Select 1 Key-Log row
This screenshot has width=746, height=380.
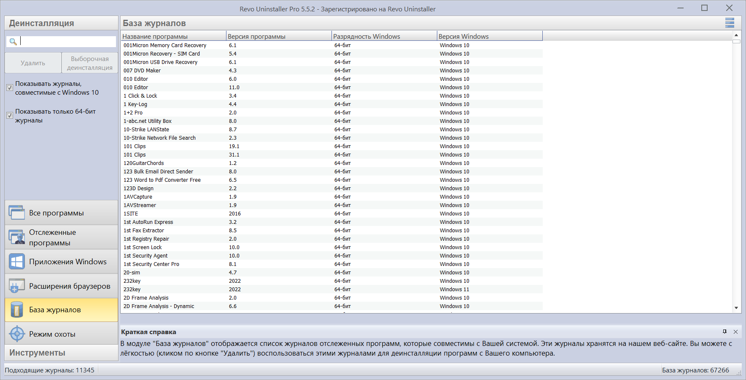click(331, 104)
